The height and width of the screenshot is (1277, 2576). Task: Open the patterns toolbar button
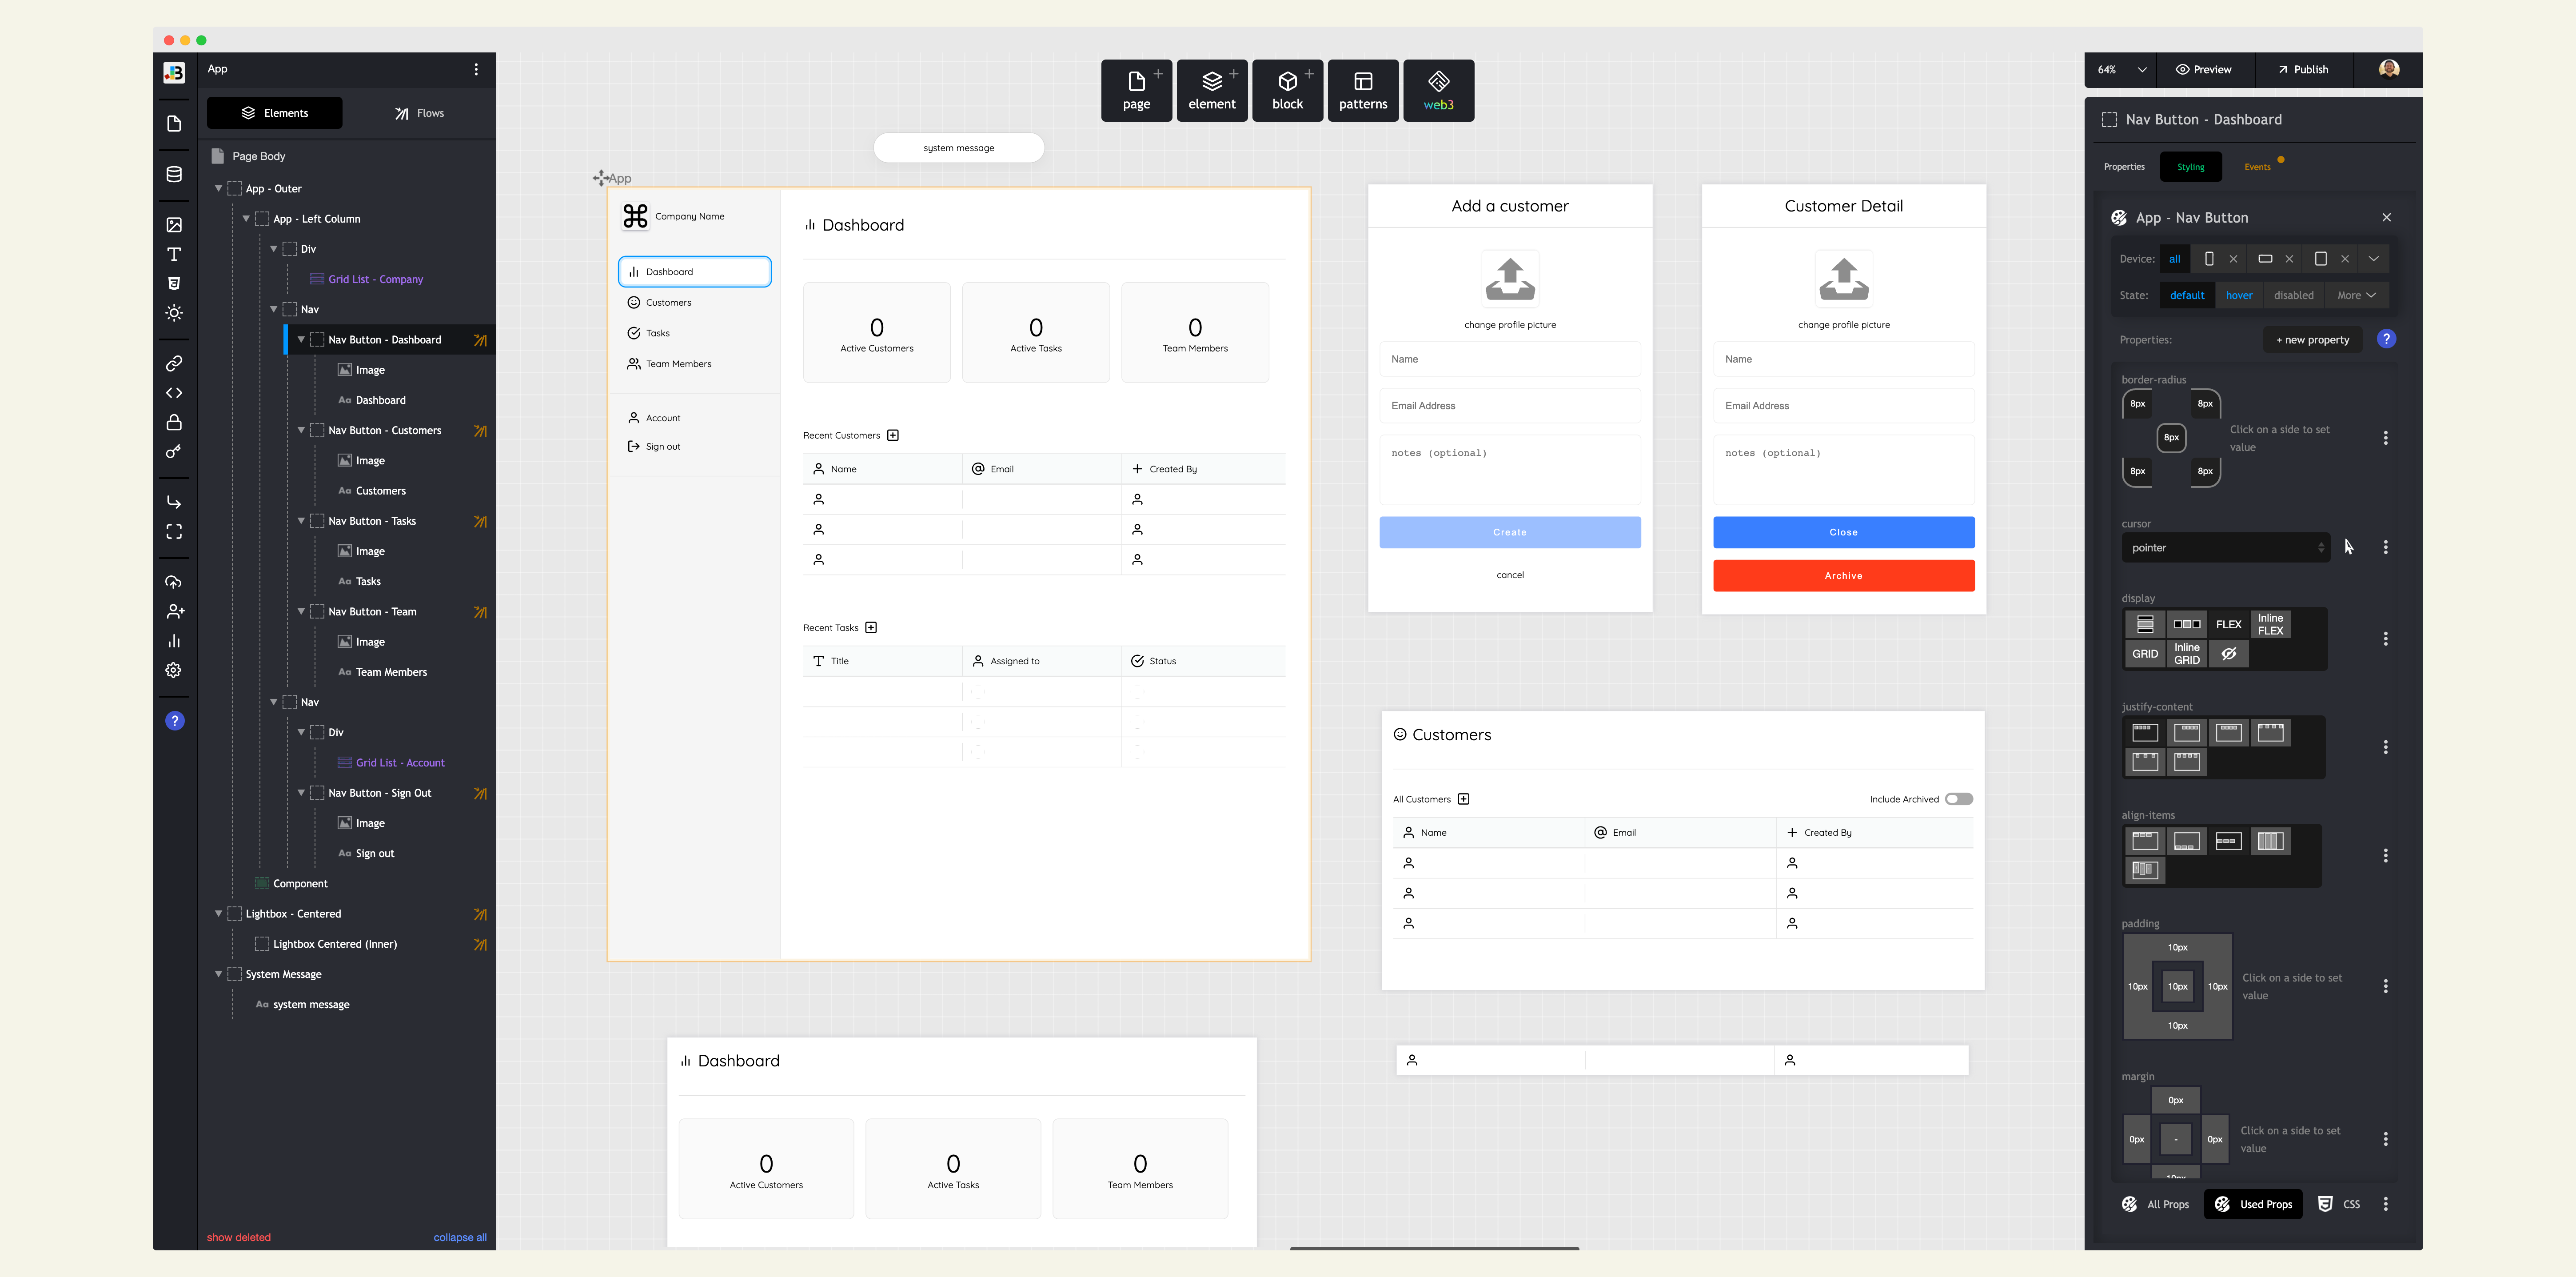click(x=1362, y=90)
